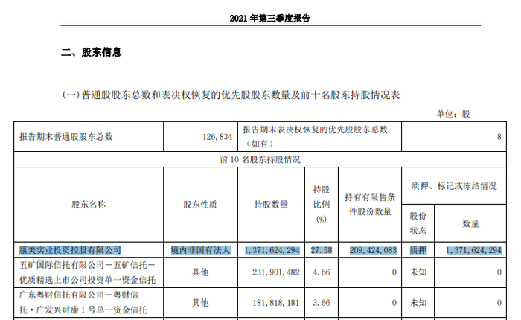
Task: Click the '数量' sub-header
Action: (x=470, y=223)
